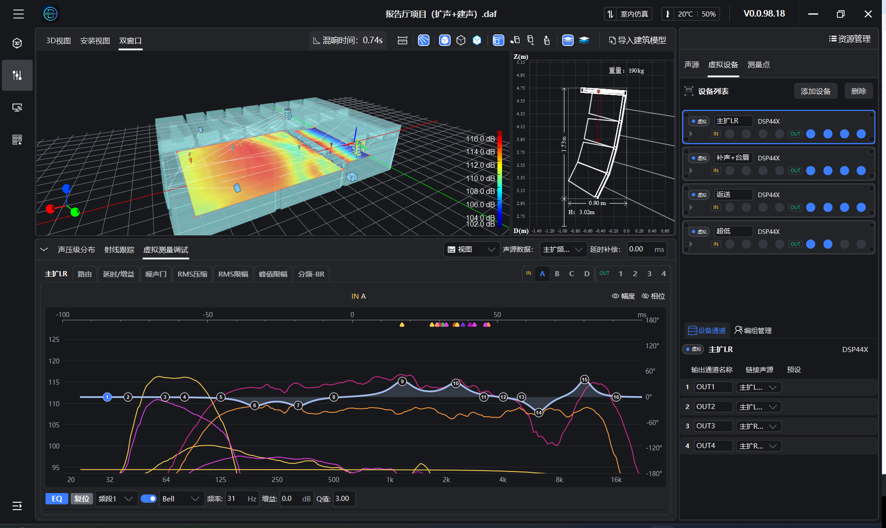This screenshot has width=886, height=528.
Task: Click the Q值 input field
Action: click(344, 499)
